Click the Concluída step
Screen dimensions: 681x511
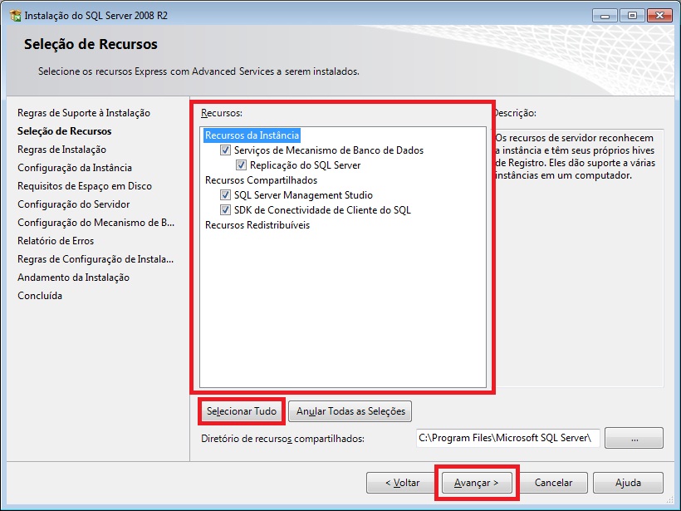point(40,296)
